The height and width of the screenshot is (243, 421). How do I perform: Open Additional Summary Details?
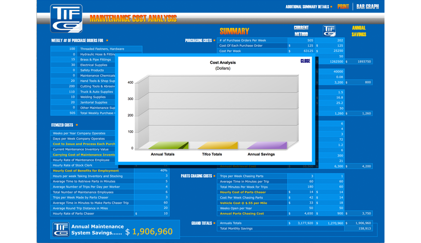pos(307,7)
